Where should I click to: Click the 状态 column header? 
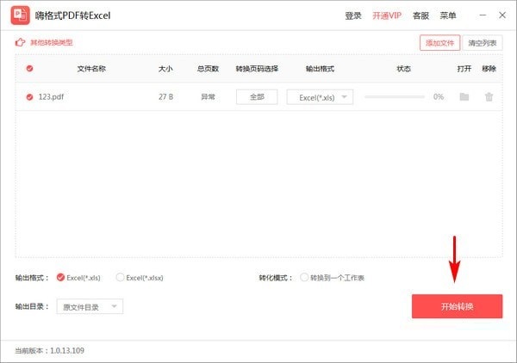(403, 69)
